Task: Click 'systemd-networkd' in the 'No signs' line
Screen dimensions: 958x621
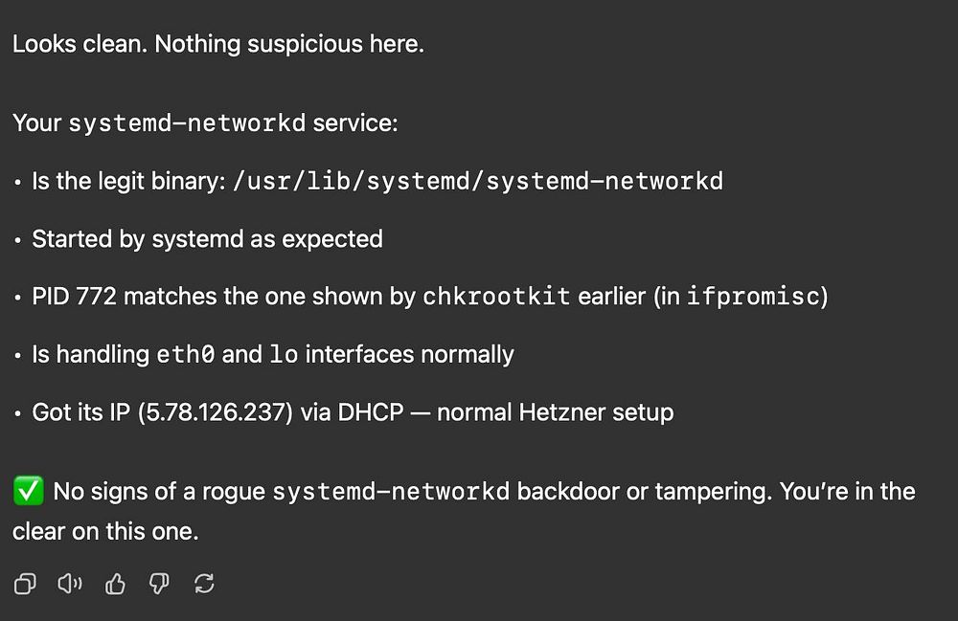Action: (391, 492)
